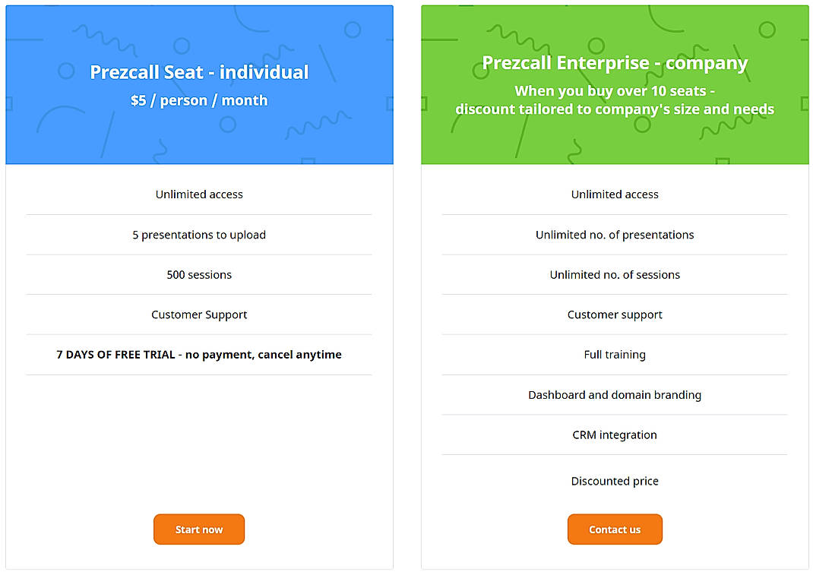Click the Discounted price feature row
Screen dimensions: 813x575
pyautogui.click(x=615, y=481)
